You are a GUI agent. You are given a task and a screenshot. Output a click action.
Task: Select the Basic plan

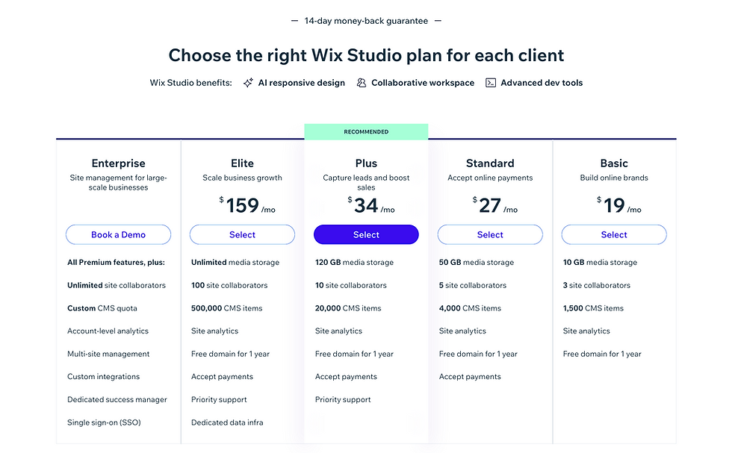pyautogui.click(x=614, y=234)
